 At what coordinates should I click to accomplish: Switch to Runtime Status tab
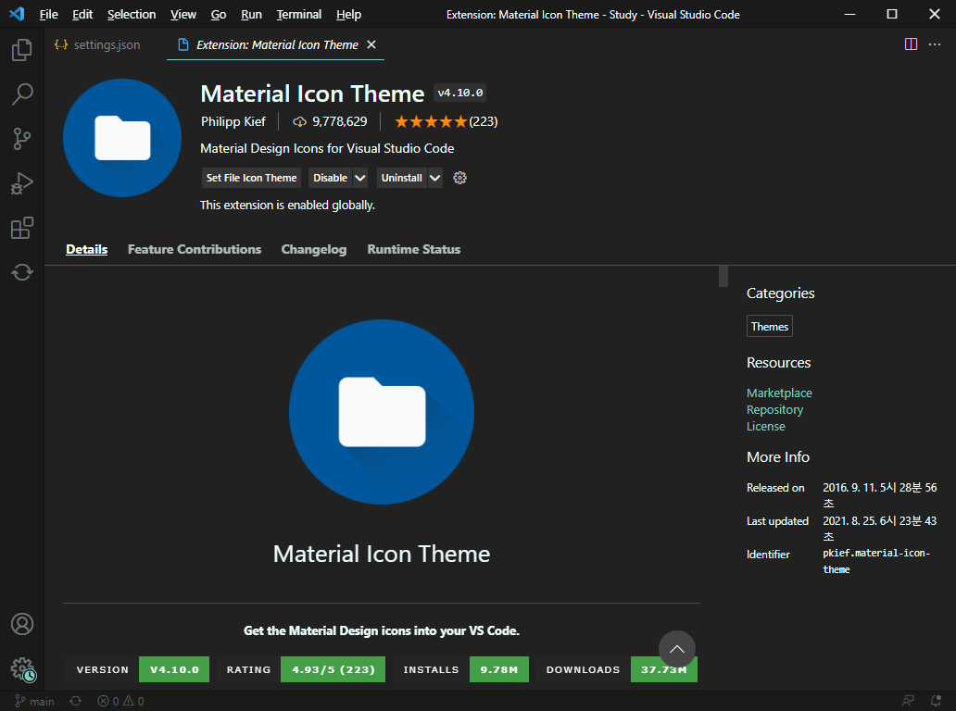(x=413, y=249)
